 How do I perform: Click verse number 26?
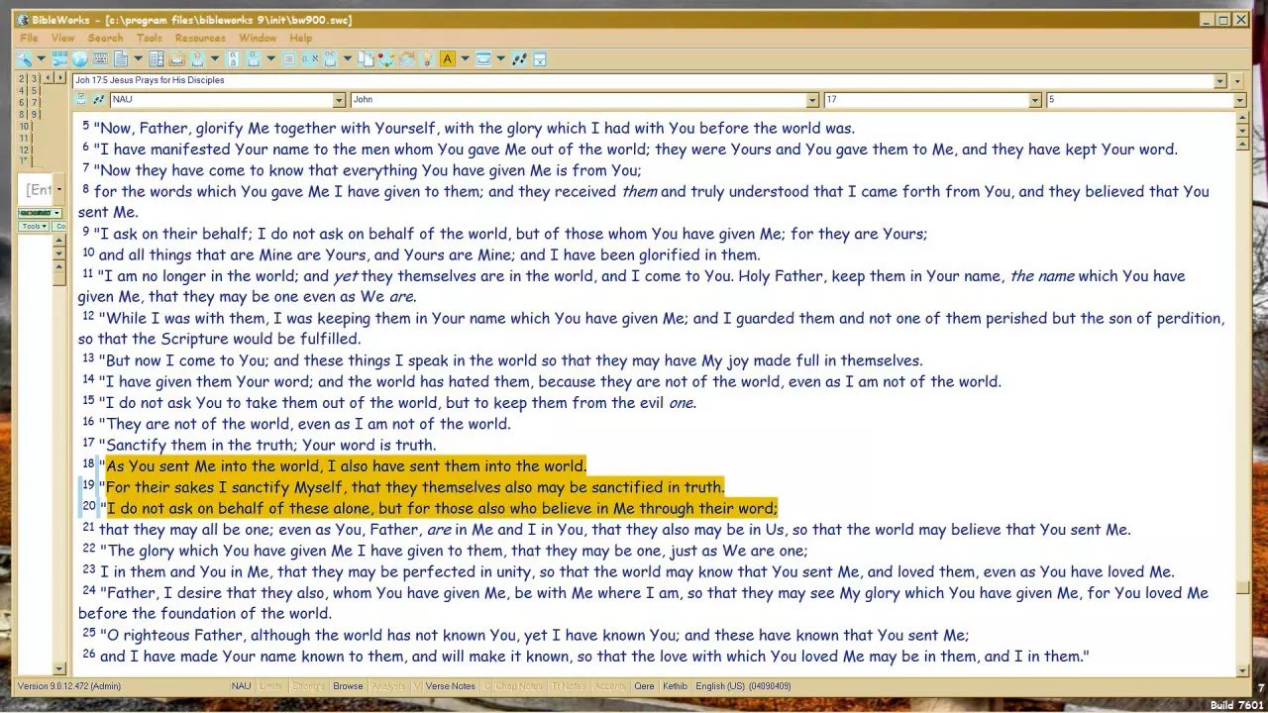[x=89, y=655]
